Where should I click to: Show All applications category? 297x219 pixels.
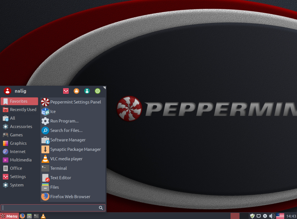point(19,118)
